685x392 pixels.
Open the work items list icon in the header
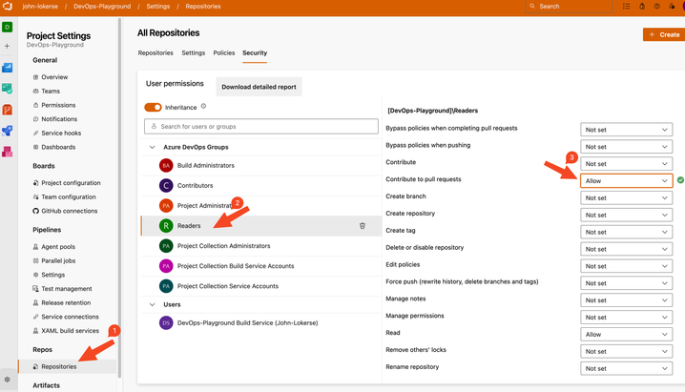[626, 6]
